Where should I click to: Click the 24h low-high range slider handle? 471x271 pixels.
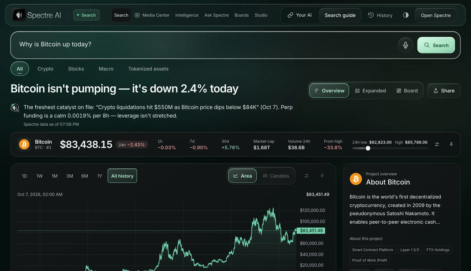tap(368, 148)
